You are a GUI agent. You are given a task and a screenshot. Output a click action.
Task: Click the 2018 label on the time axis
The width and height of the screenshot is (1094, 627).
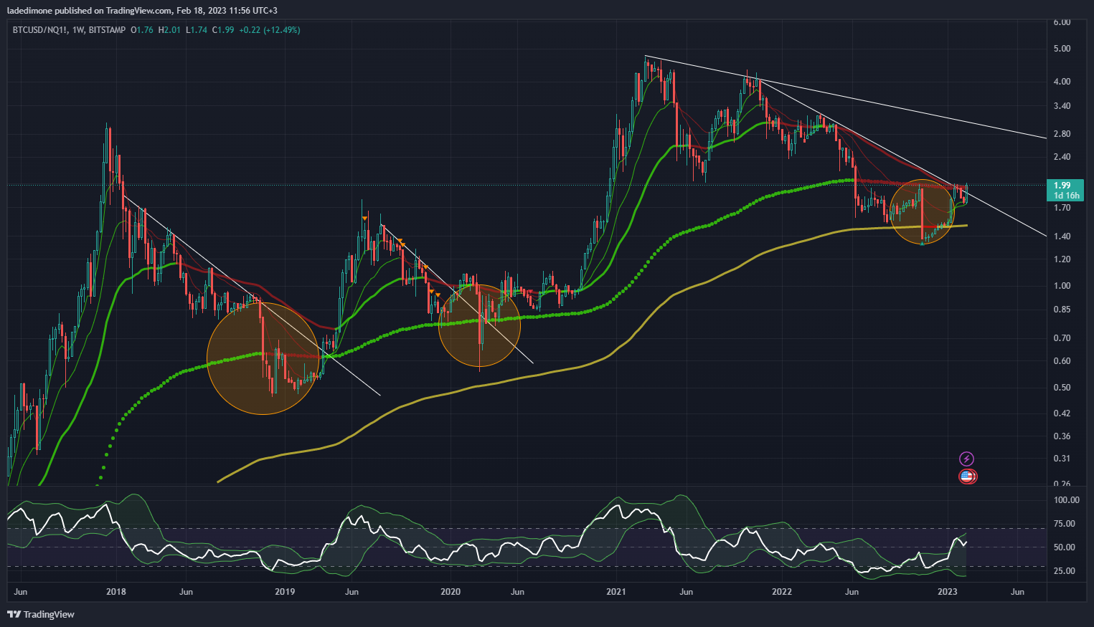pos(116,592)
